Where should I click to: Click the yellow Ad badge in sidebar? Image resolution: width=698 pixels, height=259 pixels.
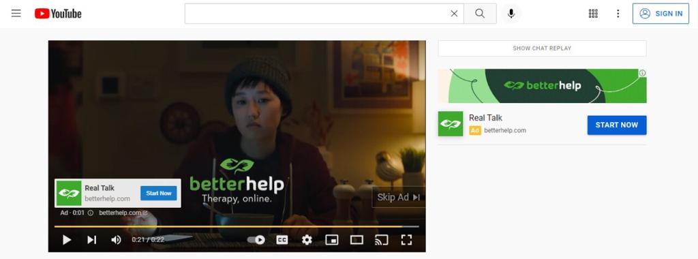475,130
